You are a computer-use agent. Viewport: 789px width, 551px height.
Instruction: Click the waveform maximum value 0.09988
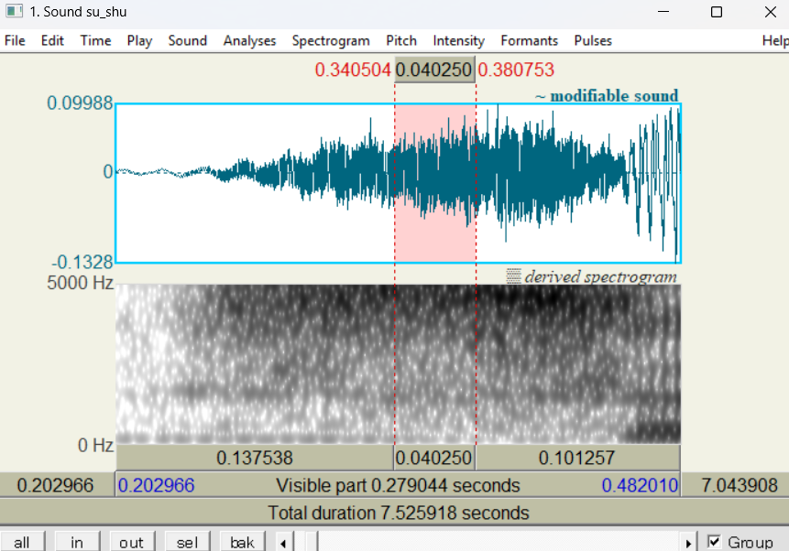80,103
